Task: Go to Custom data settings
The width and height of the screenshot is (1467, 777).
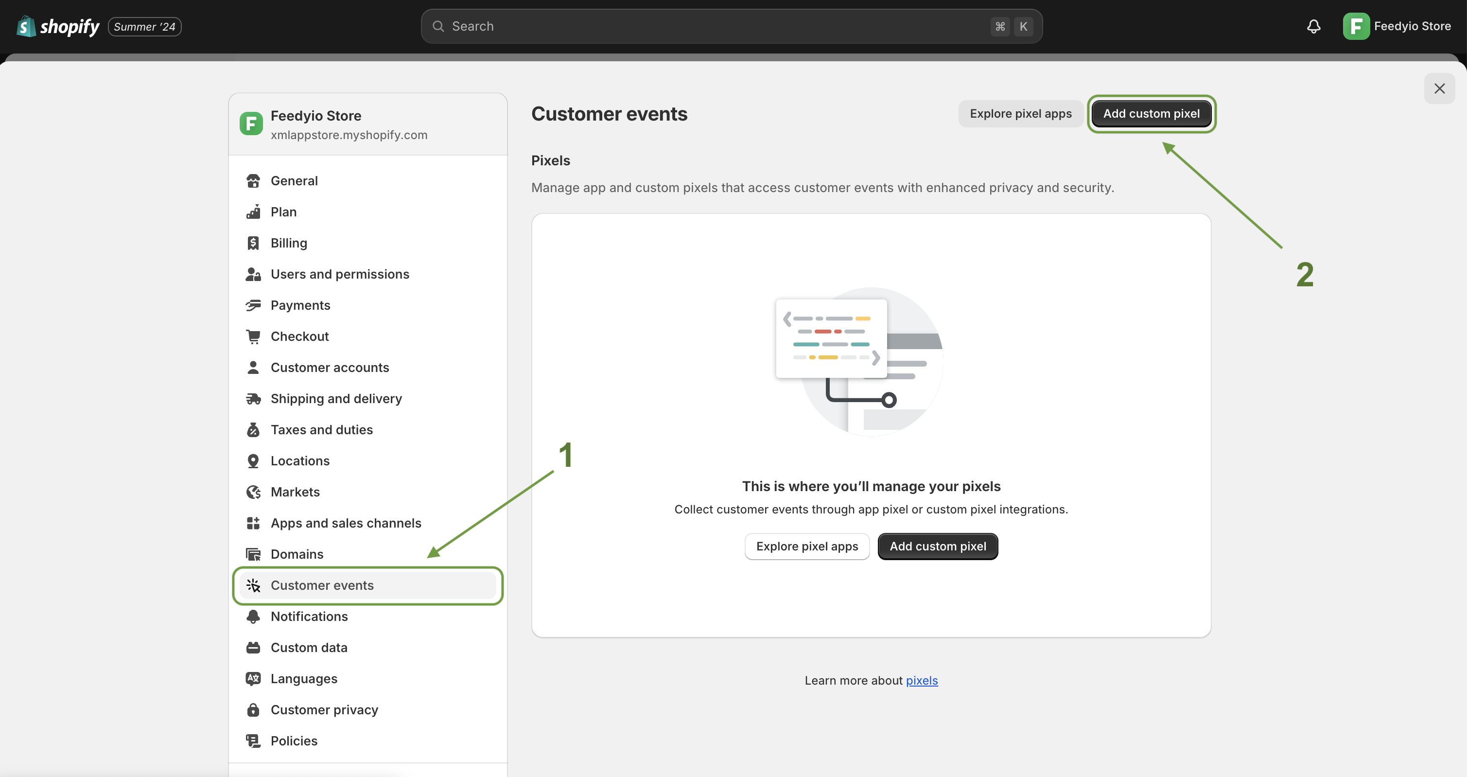Action: pos(368,648)
